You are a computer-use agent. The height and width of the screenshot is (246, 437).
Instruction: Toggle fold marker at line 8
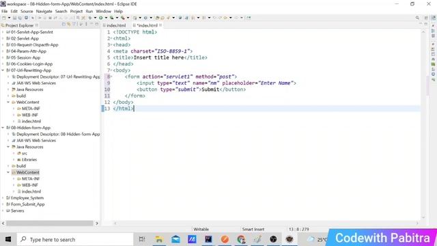[x=111, y=77]
